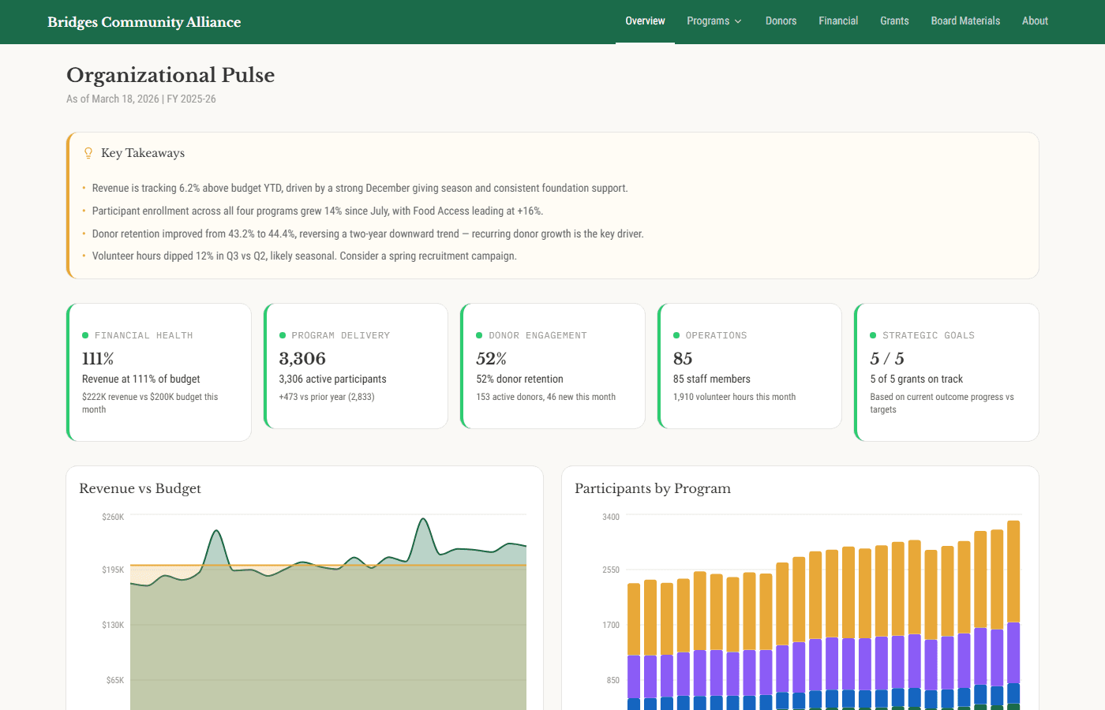Screen dimensions: 1105x710
Task: Open the About page
Action: [x=1035, y=21]
